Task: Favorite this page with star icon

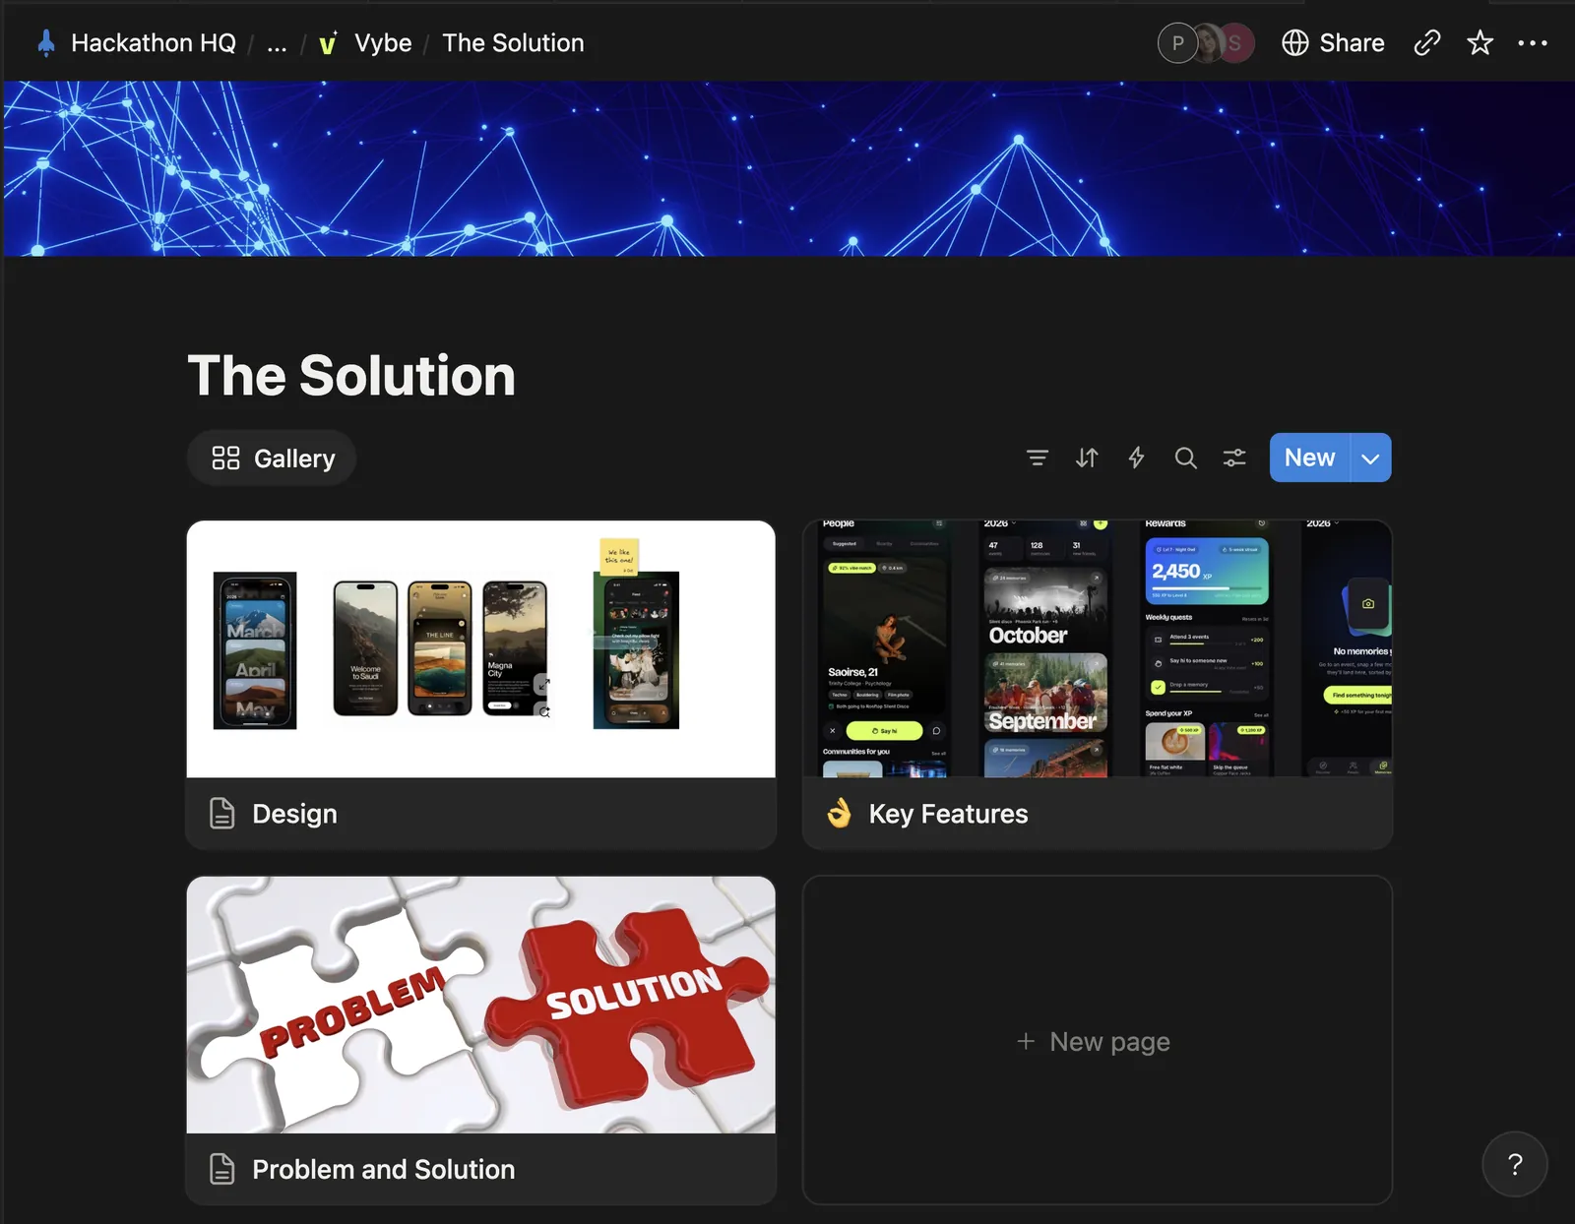Action: pos(1480,42)
